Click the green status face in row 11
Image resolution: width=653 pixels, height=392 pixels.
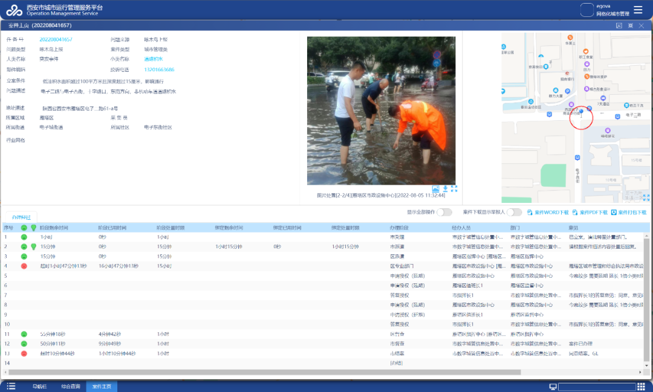tap(24, 334)
